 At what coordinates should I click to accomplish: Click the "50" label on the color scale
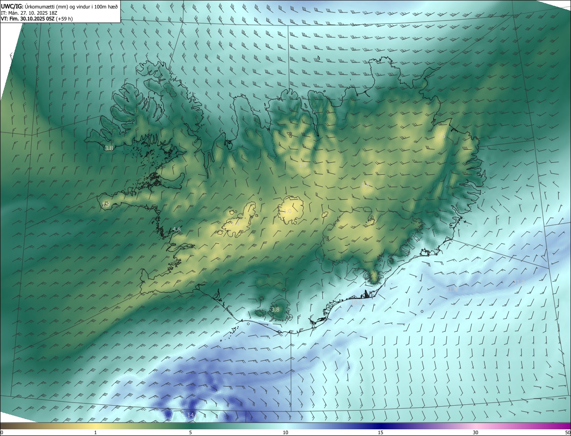click(x=567, y=433)
